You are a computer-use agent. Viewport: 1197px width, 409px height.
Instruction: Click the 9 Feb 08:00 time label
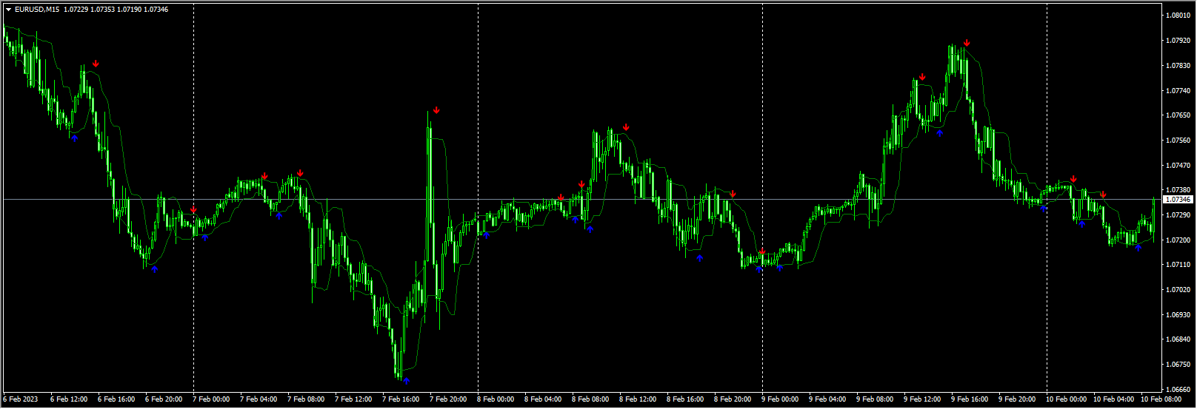(x=875, y=399)
